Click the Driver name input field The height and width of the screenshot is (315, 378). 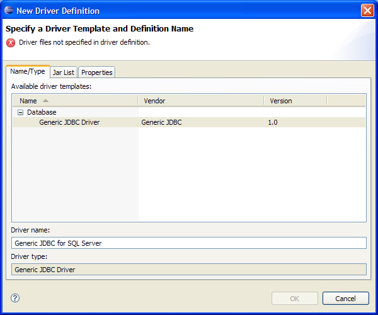(189, 243)
